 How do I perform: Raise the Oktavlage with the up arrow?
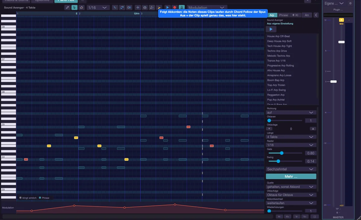click(313, 129)
